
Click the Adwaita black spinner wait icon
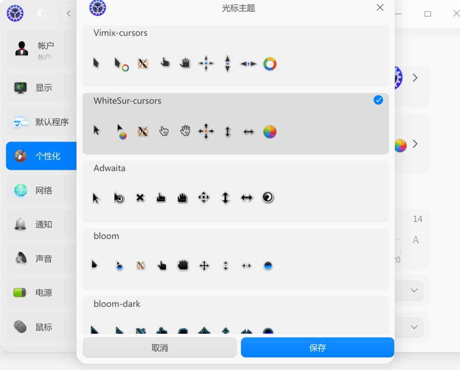tap(268, 197)
